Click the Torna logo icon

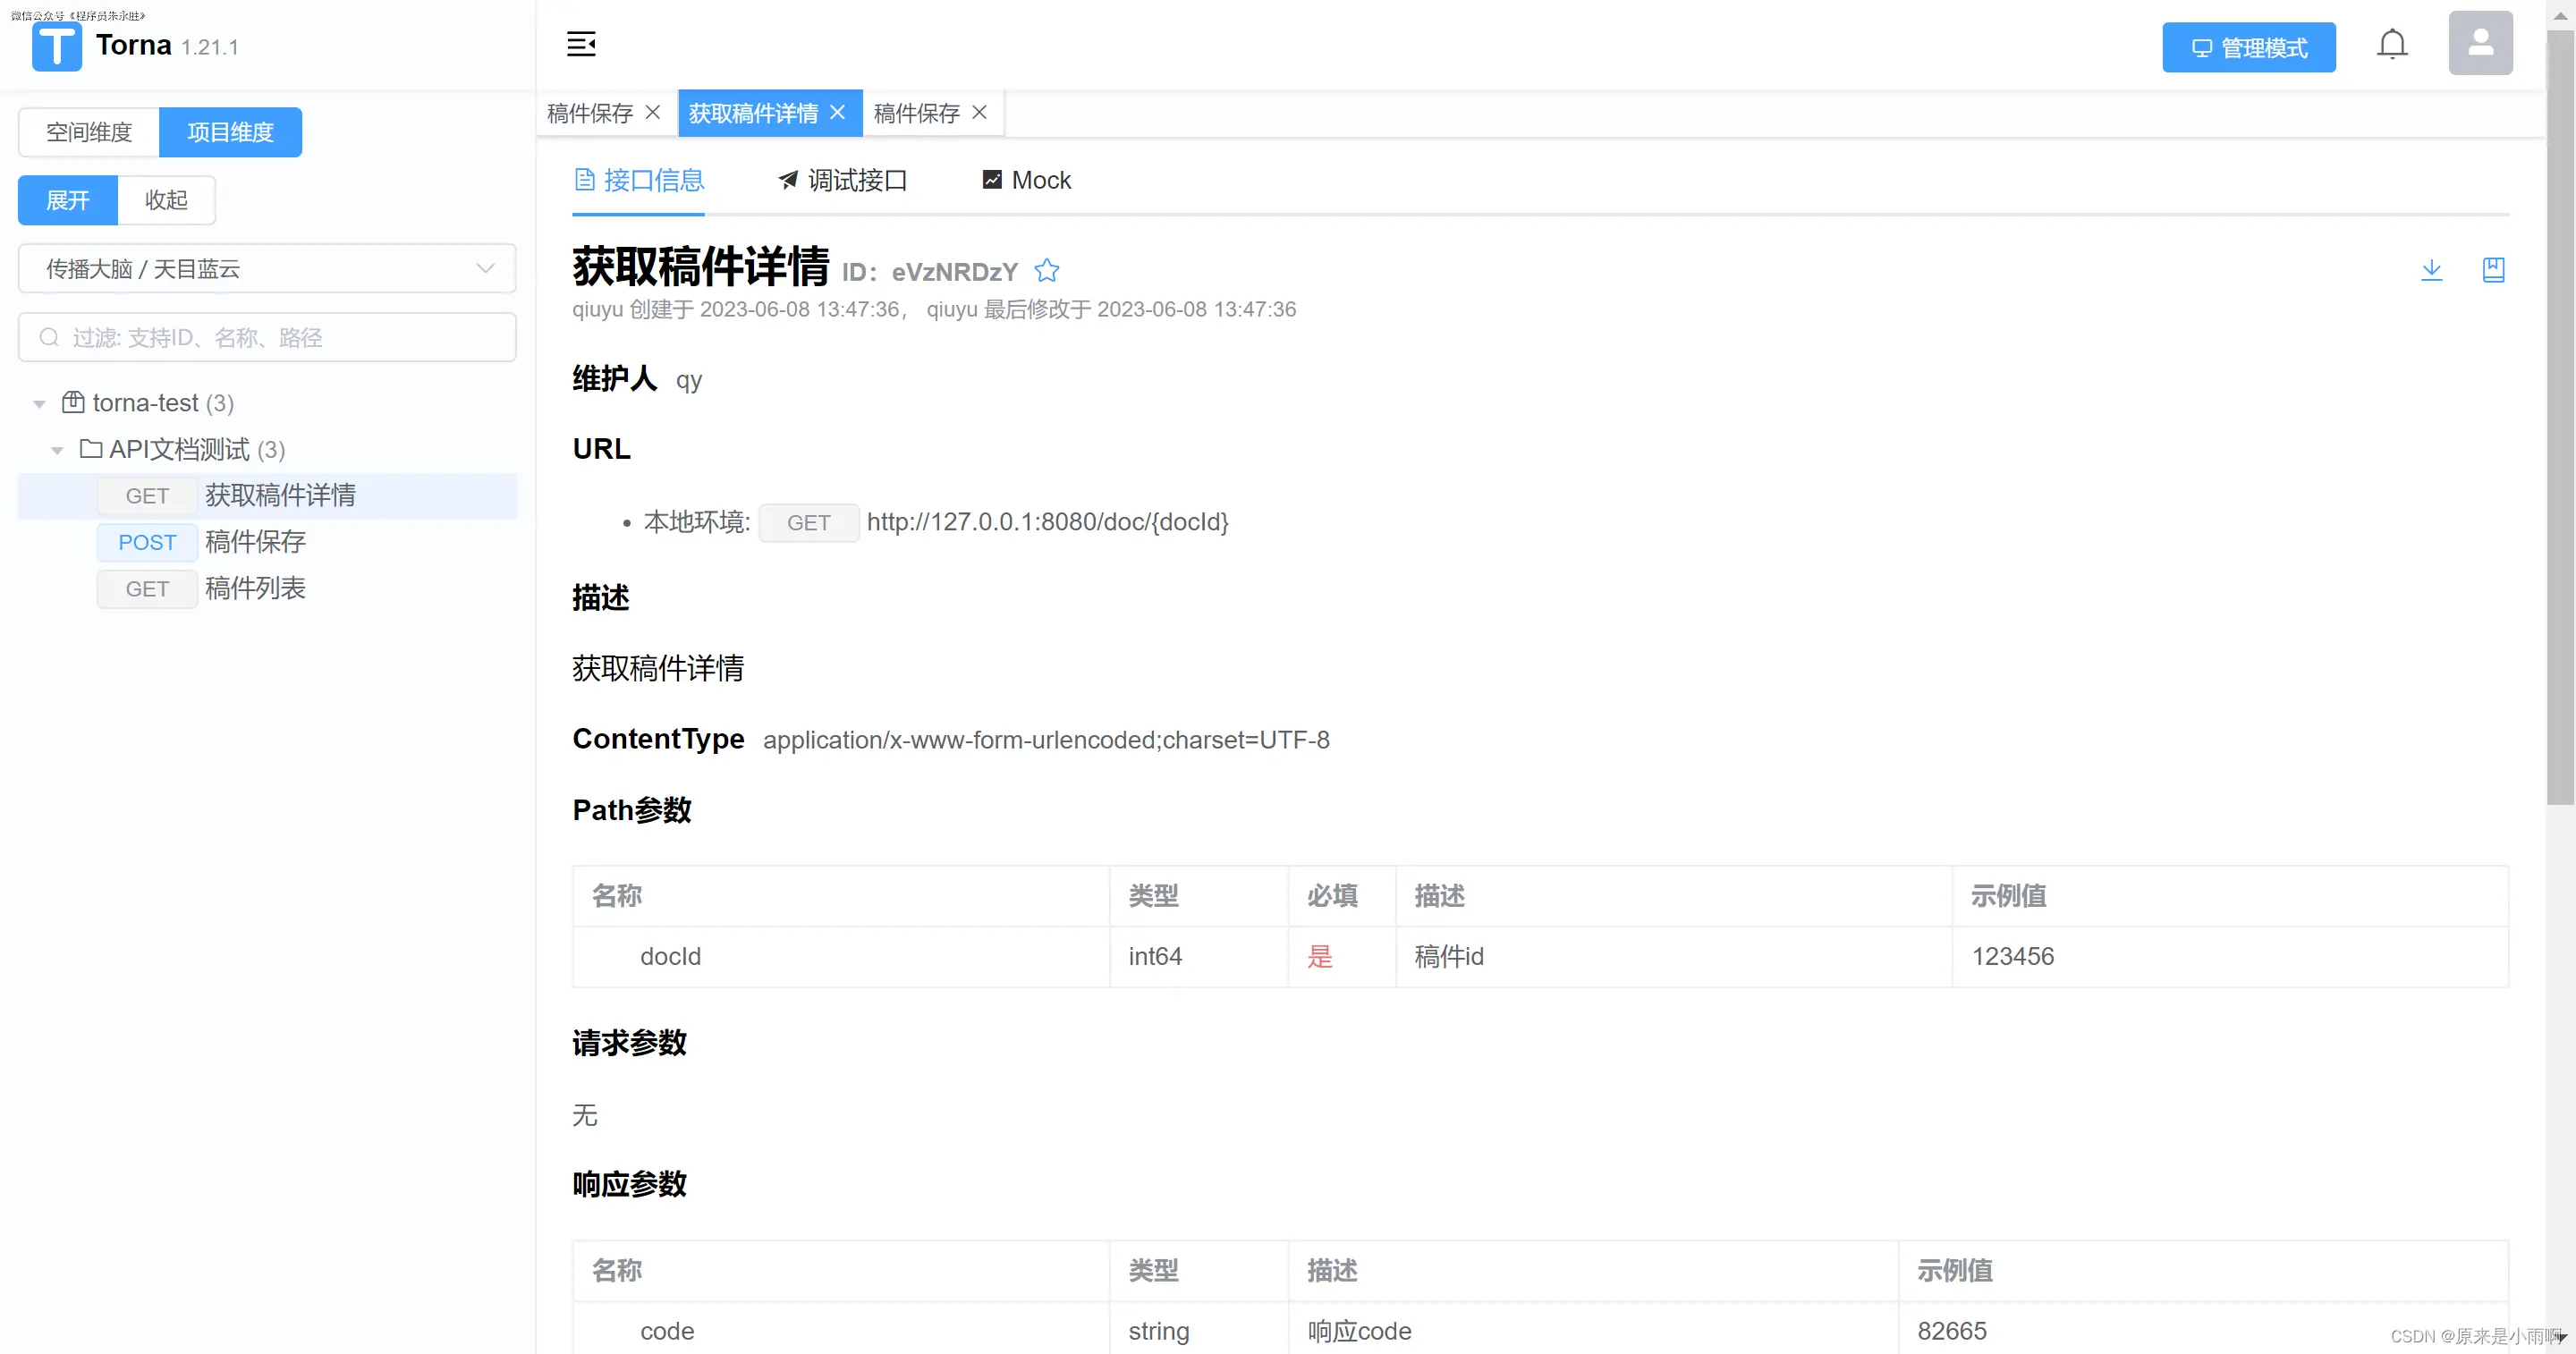coord(57,46)
